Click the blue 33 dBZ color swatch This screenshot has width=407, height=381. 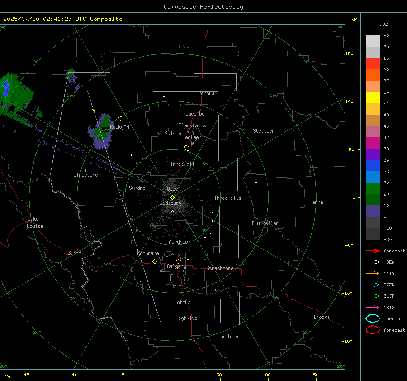tap(373, 166)
